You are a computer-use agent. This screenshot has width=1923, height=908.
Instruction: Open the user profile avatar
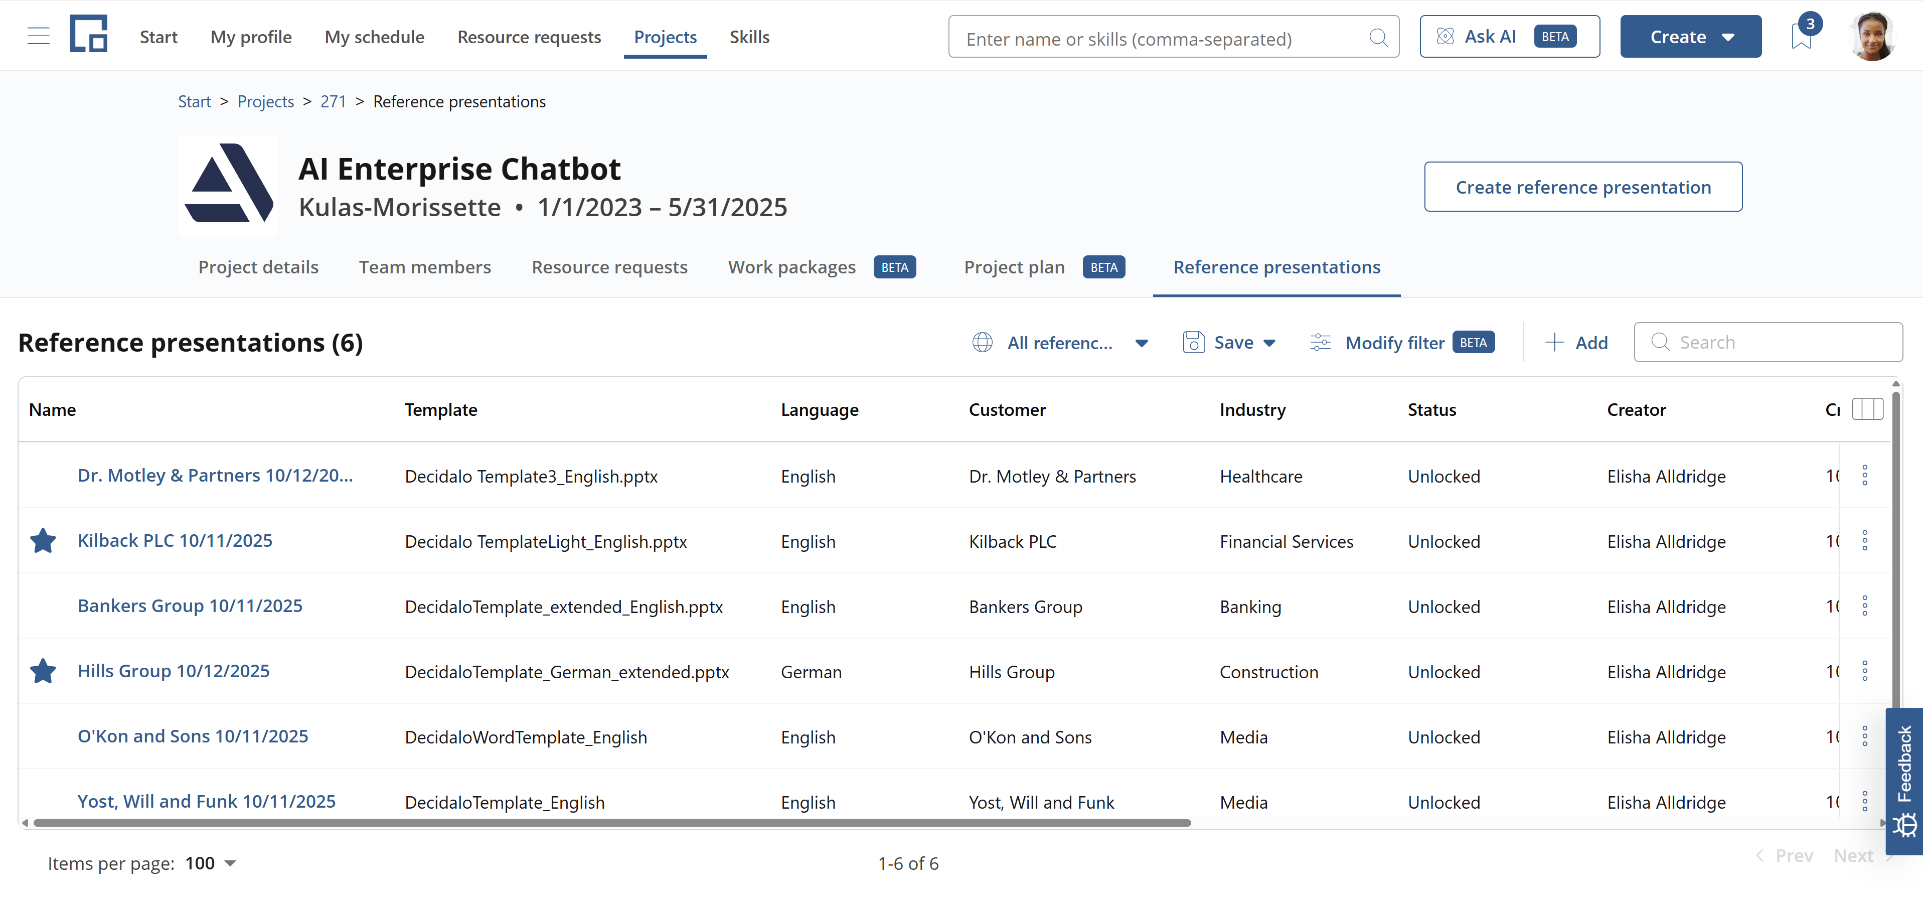[1872, 36]
